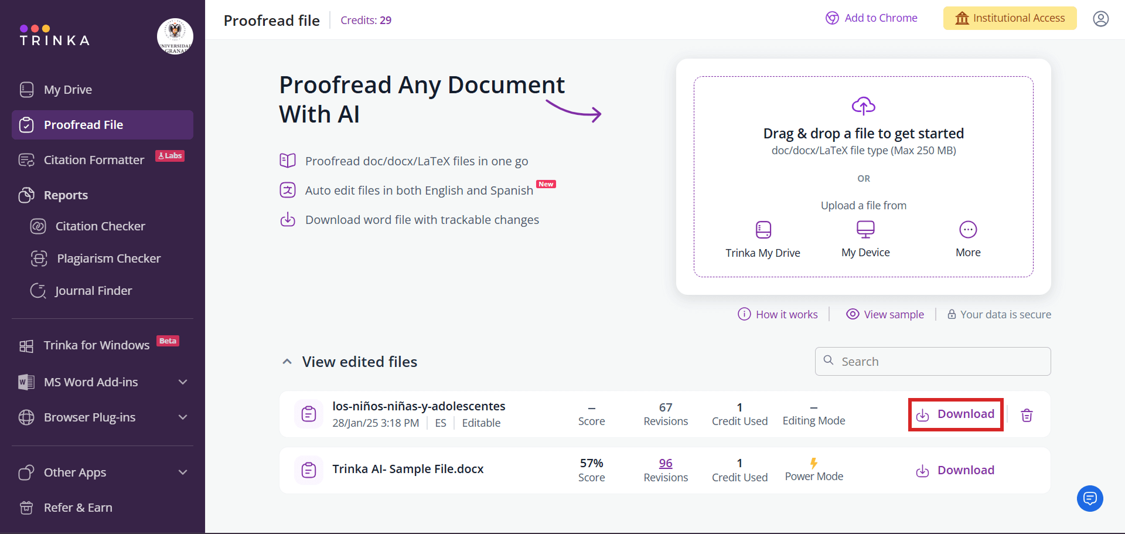Click the Editable label

(481, 423)
